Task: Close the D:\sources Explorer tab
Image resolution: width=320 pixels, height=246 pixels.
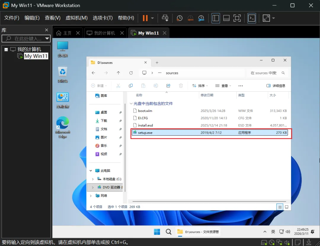Action: [145, 62]
